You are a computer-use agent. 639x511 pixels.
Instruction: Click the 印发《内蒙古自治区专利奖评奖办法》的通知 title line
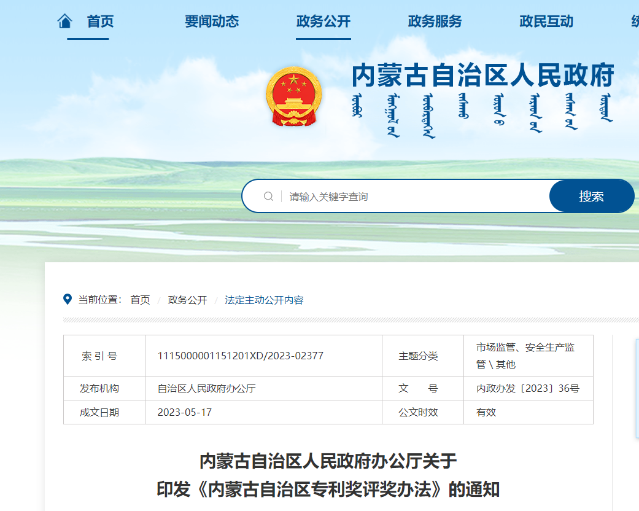pos(328,490)
